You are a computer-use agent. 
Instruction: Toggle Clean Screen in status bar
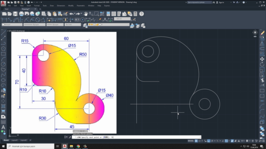point(260,141)
